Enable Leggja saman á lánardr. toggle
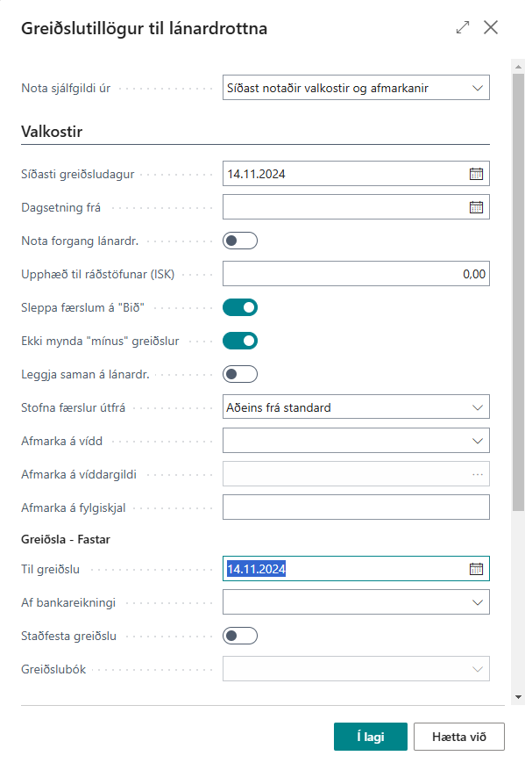 point(240,374)
